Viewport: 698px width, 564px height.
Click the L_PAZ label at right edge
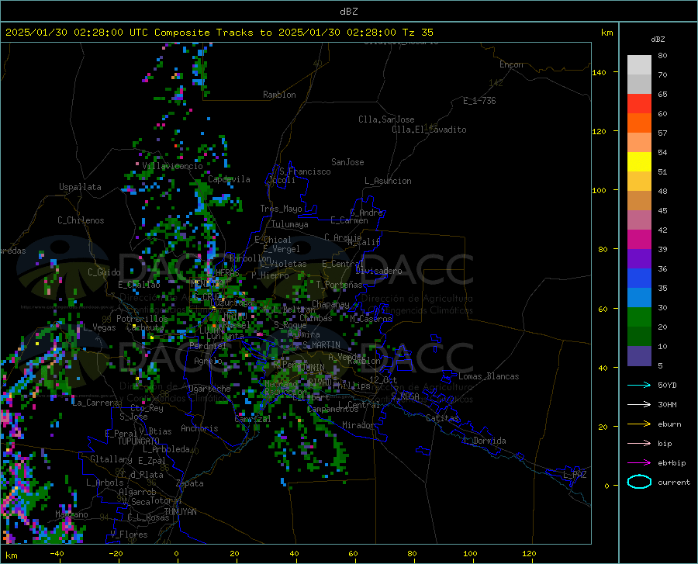[575, 475]
